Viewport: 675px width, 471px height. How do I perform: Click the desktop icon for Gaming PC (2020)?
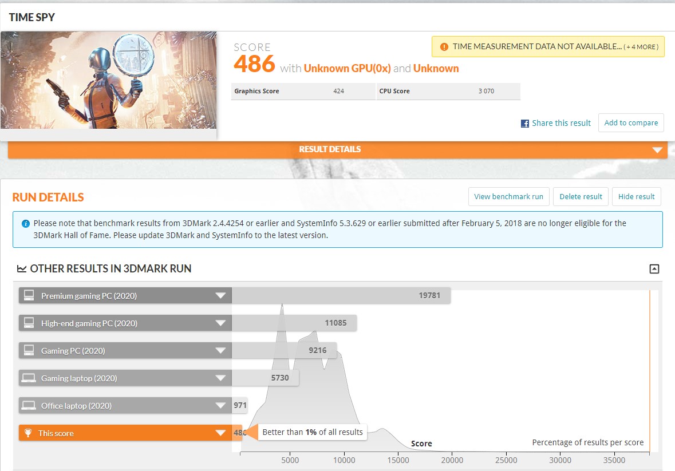[x=29, y=351]
